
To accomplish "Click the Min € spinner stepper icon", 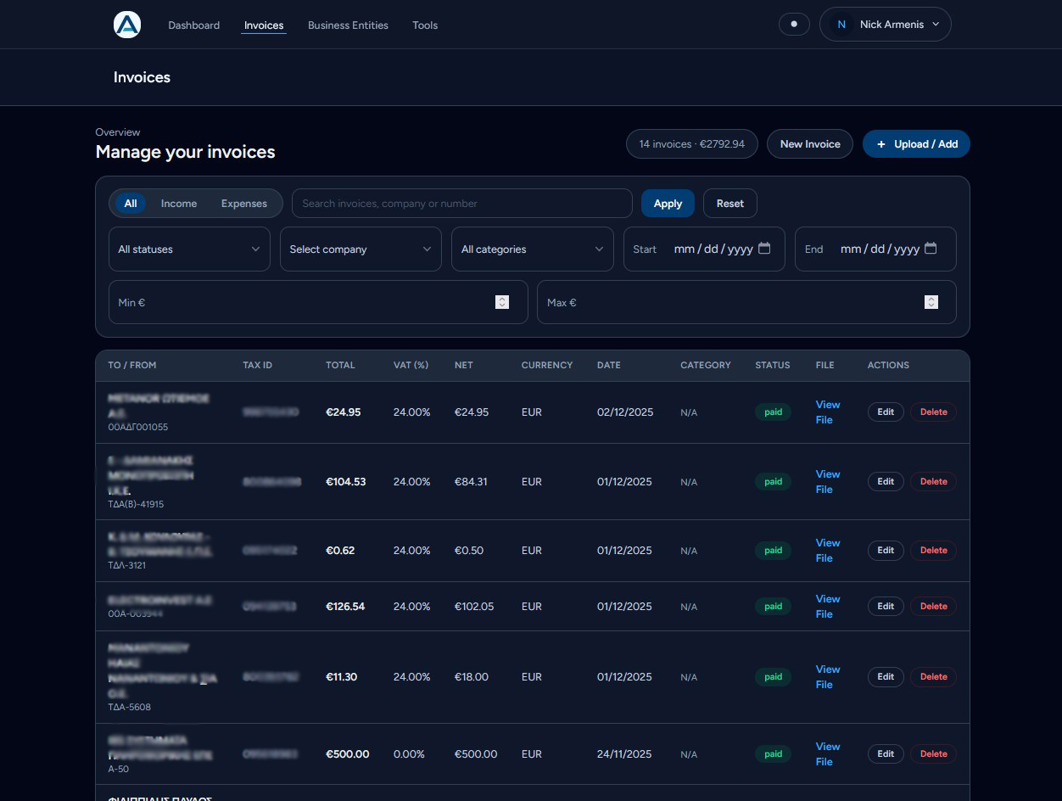I will (x=502, y=302).
